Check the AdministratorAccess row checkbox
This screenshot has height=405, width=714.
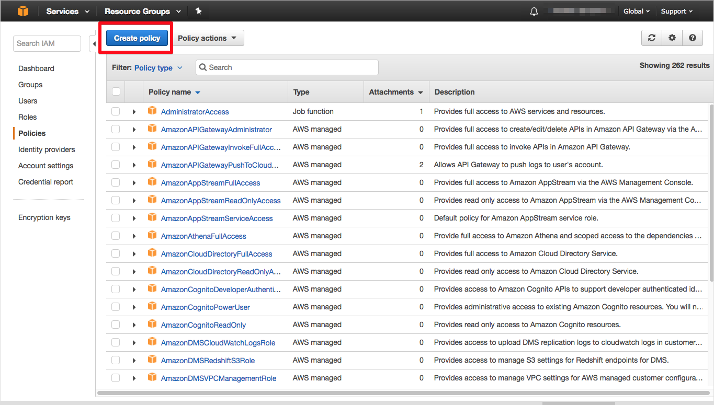tap(116, 111)
